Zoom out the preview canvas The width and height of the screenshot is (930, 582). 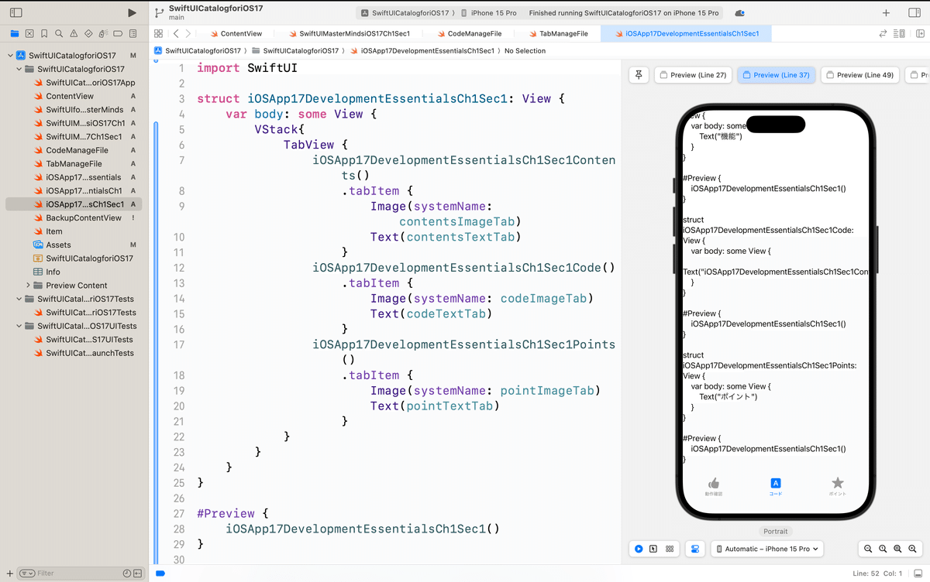868,549
